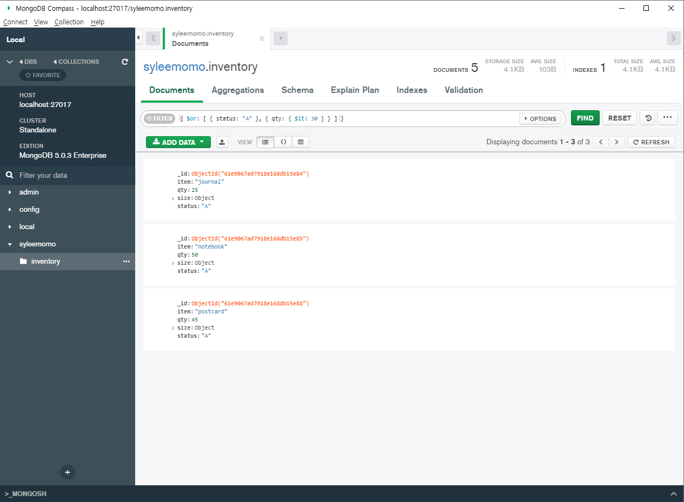Switch to Indexes tab
Image resolution: width=684 pixels, height=502 pixels.
pos(412,90)
